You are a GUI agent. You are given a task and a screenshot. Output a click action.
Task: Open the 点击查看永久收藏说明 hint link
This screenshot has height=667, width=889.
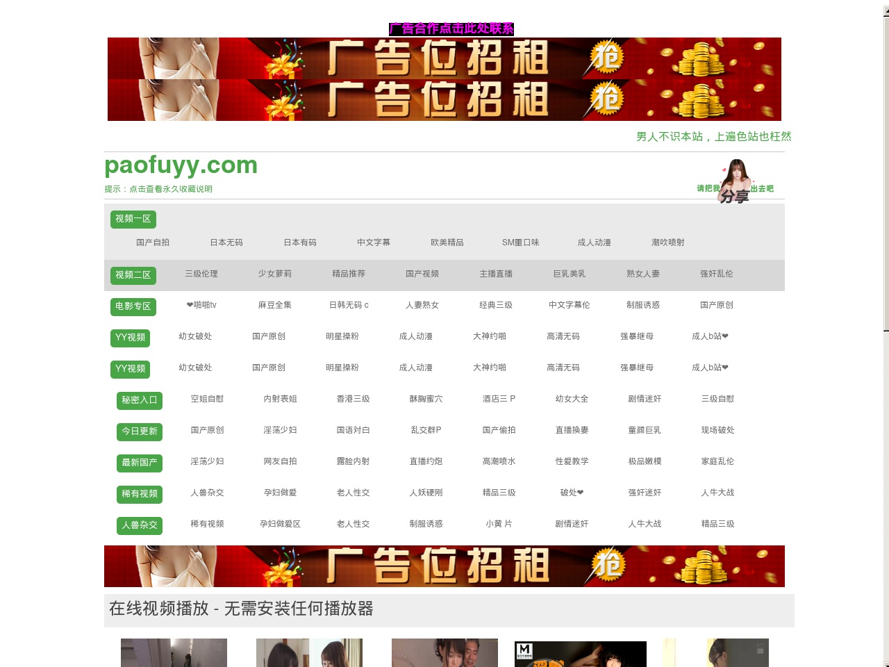pos(171,189)
